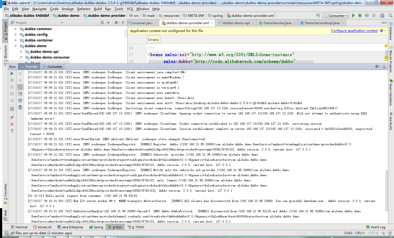Open the Consumer run configuration dropdown
This screenshot has height=238, width=394.
(336, 15)
